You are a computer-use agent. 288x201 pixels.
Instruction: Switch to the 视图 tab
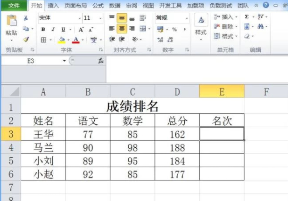tap(148, 6)
